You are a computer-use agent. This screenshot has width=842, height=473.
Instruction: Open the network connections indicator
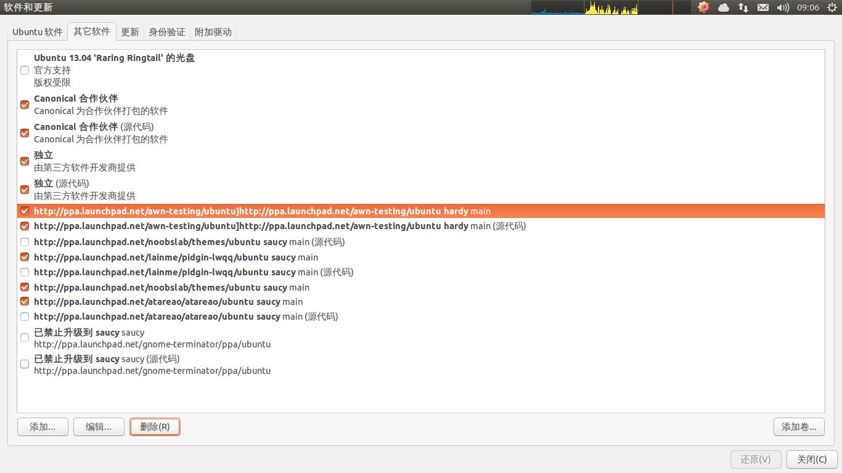point(743,7)
